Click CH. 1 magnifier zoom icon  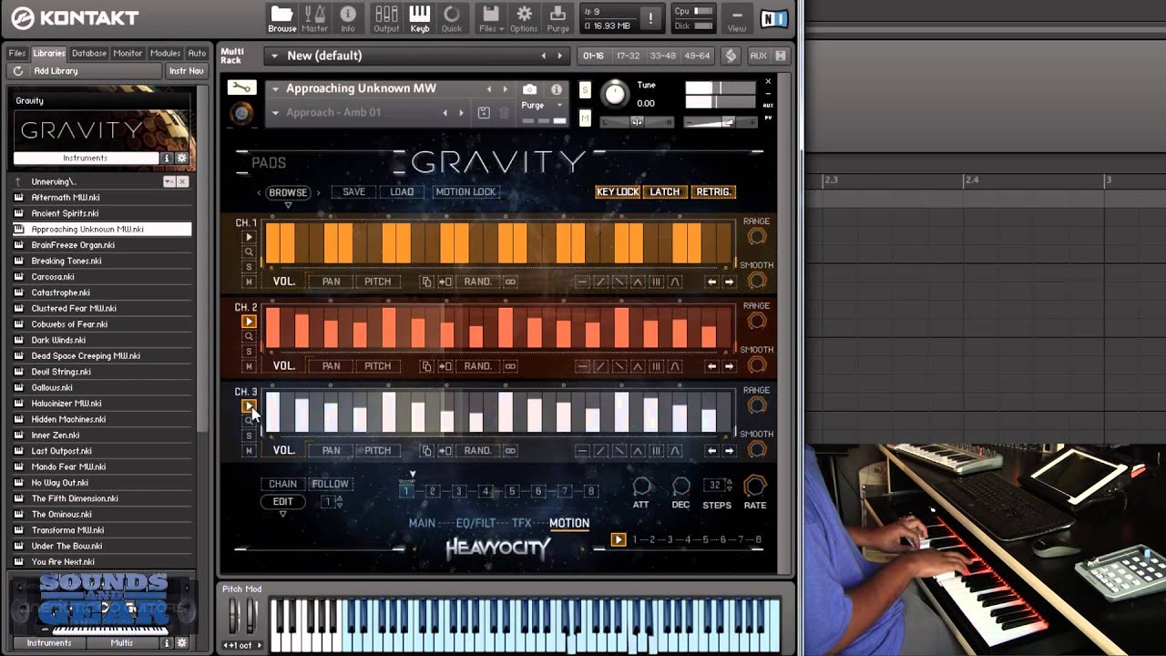[x=249, y=251]
